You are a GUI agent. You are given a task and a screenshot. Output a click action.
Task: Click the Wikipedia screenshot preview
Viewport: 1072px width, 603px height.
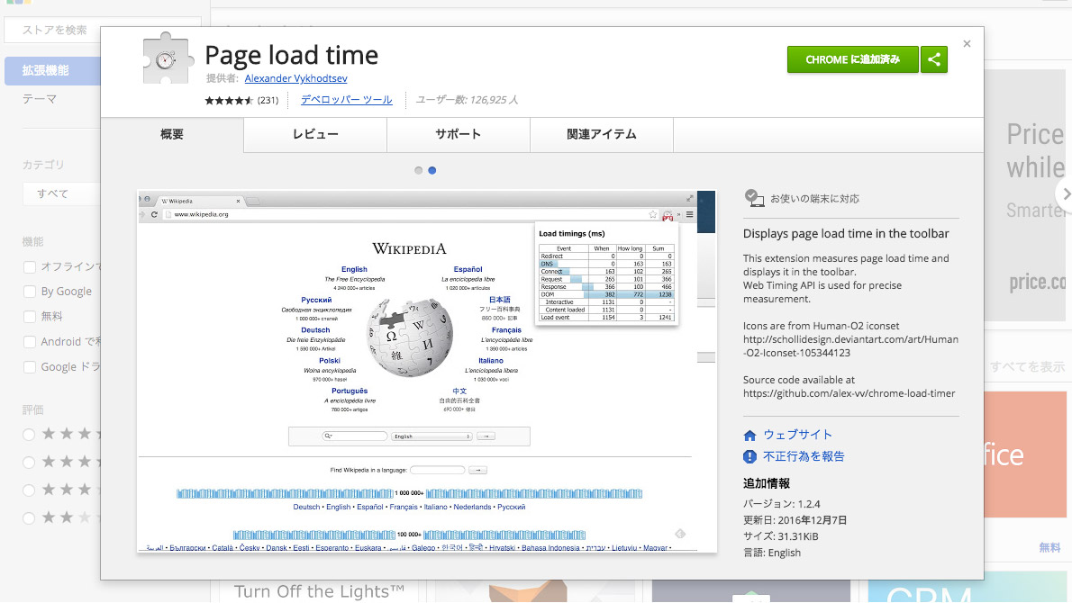[x=427, y=372]
